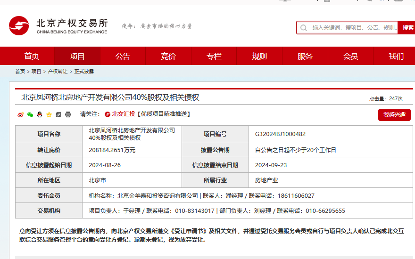
Task: Share the project via WeChat icon
Action: click(30, 114)
